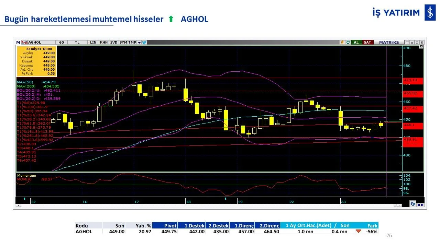Close the AGHOL chart window
Screen dimensions: 440x247
[422, 42]
